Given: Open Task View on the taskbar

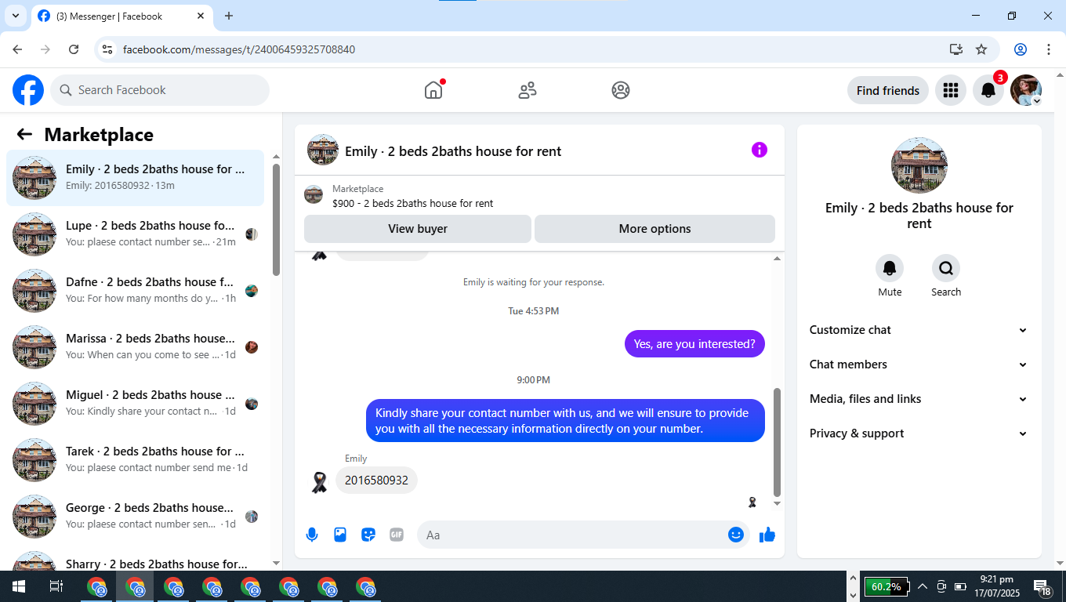Looking at the screenshot, I should click(x=56, y=586).
